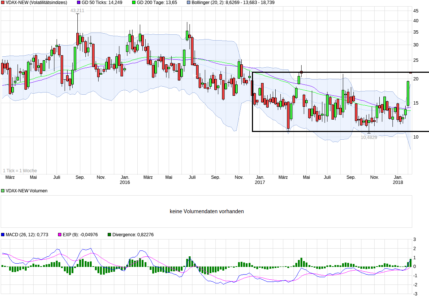The width and height of the screenshot is (429, 298).
Task: Click the purple GD 50 Ticks legend square
Action: point(79,3)
